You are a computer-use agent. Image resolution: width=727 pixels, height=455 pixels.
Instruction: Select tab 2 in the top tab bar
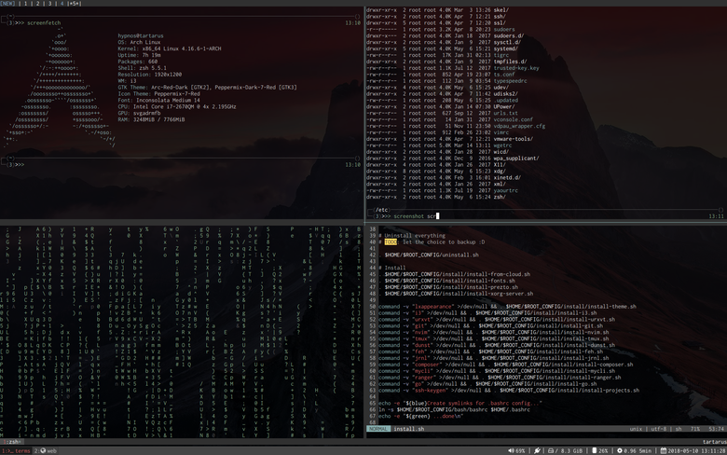point(37,3)
